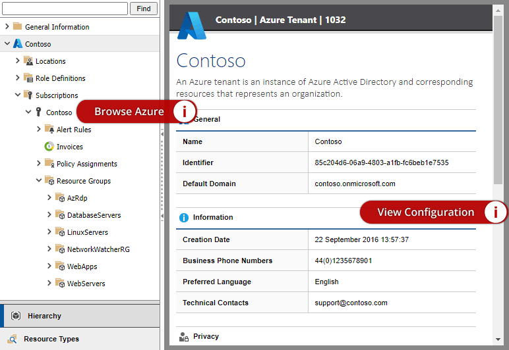Click the WebApps resource group icon
Image resolution: width=509 pixels, height=350 pixels.
tap(60, 266)
